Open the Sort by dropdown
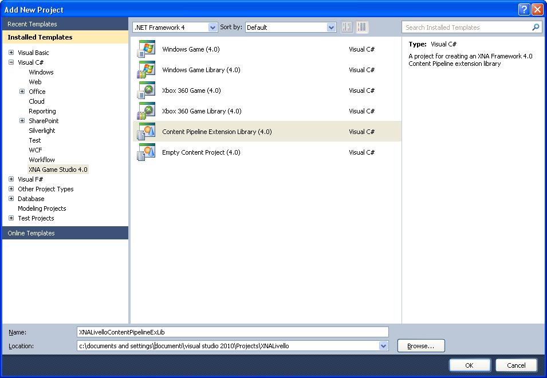The width and height of the screenshot is (547, 378). click(x=331, y=27)
